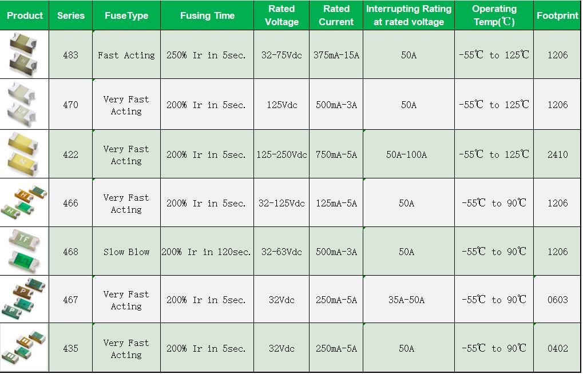583x374 pixels.
Task: Click the FuseType column header
Action: pyautogui.click(x=126, y=15)
